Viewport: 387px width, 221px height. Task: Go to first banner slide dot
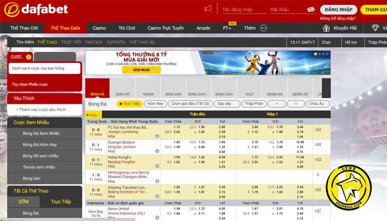pos(316,54)
